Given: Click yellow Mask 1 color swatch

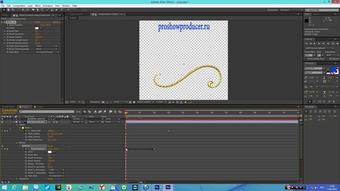Looking at the screenshot, I should [x=23, y=128].
